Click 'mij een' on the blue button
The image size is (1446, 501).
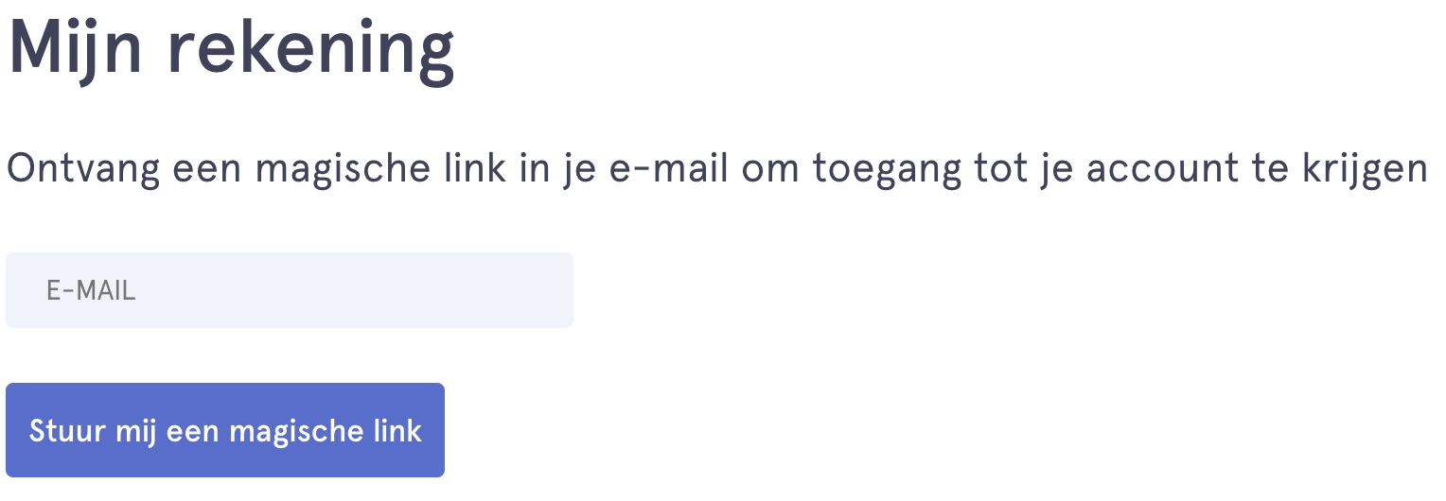click(167, 431)
